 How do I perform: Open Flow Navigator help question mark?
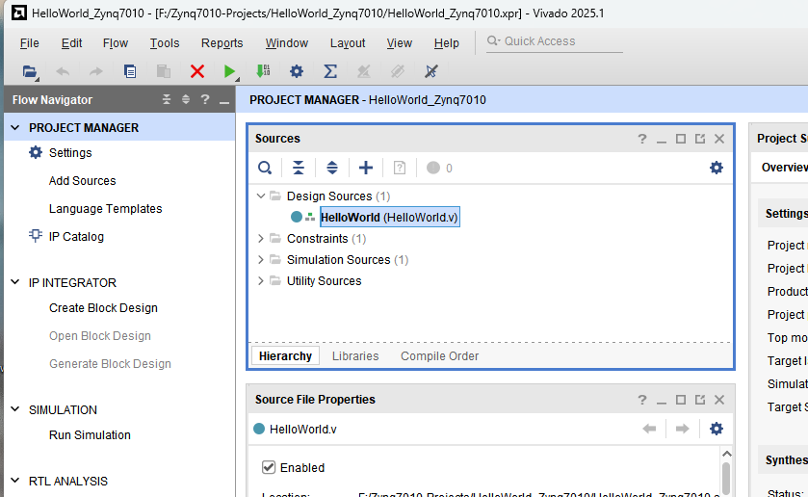(205, 99)
